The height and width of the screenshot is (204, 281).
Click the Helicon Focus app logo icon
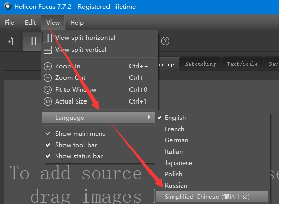click(x=7, y=6)
